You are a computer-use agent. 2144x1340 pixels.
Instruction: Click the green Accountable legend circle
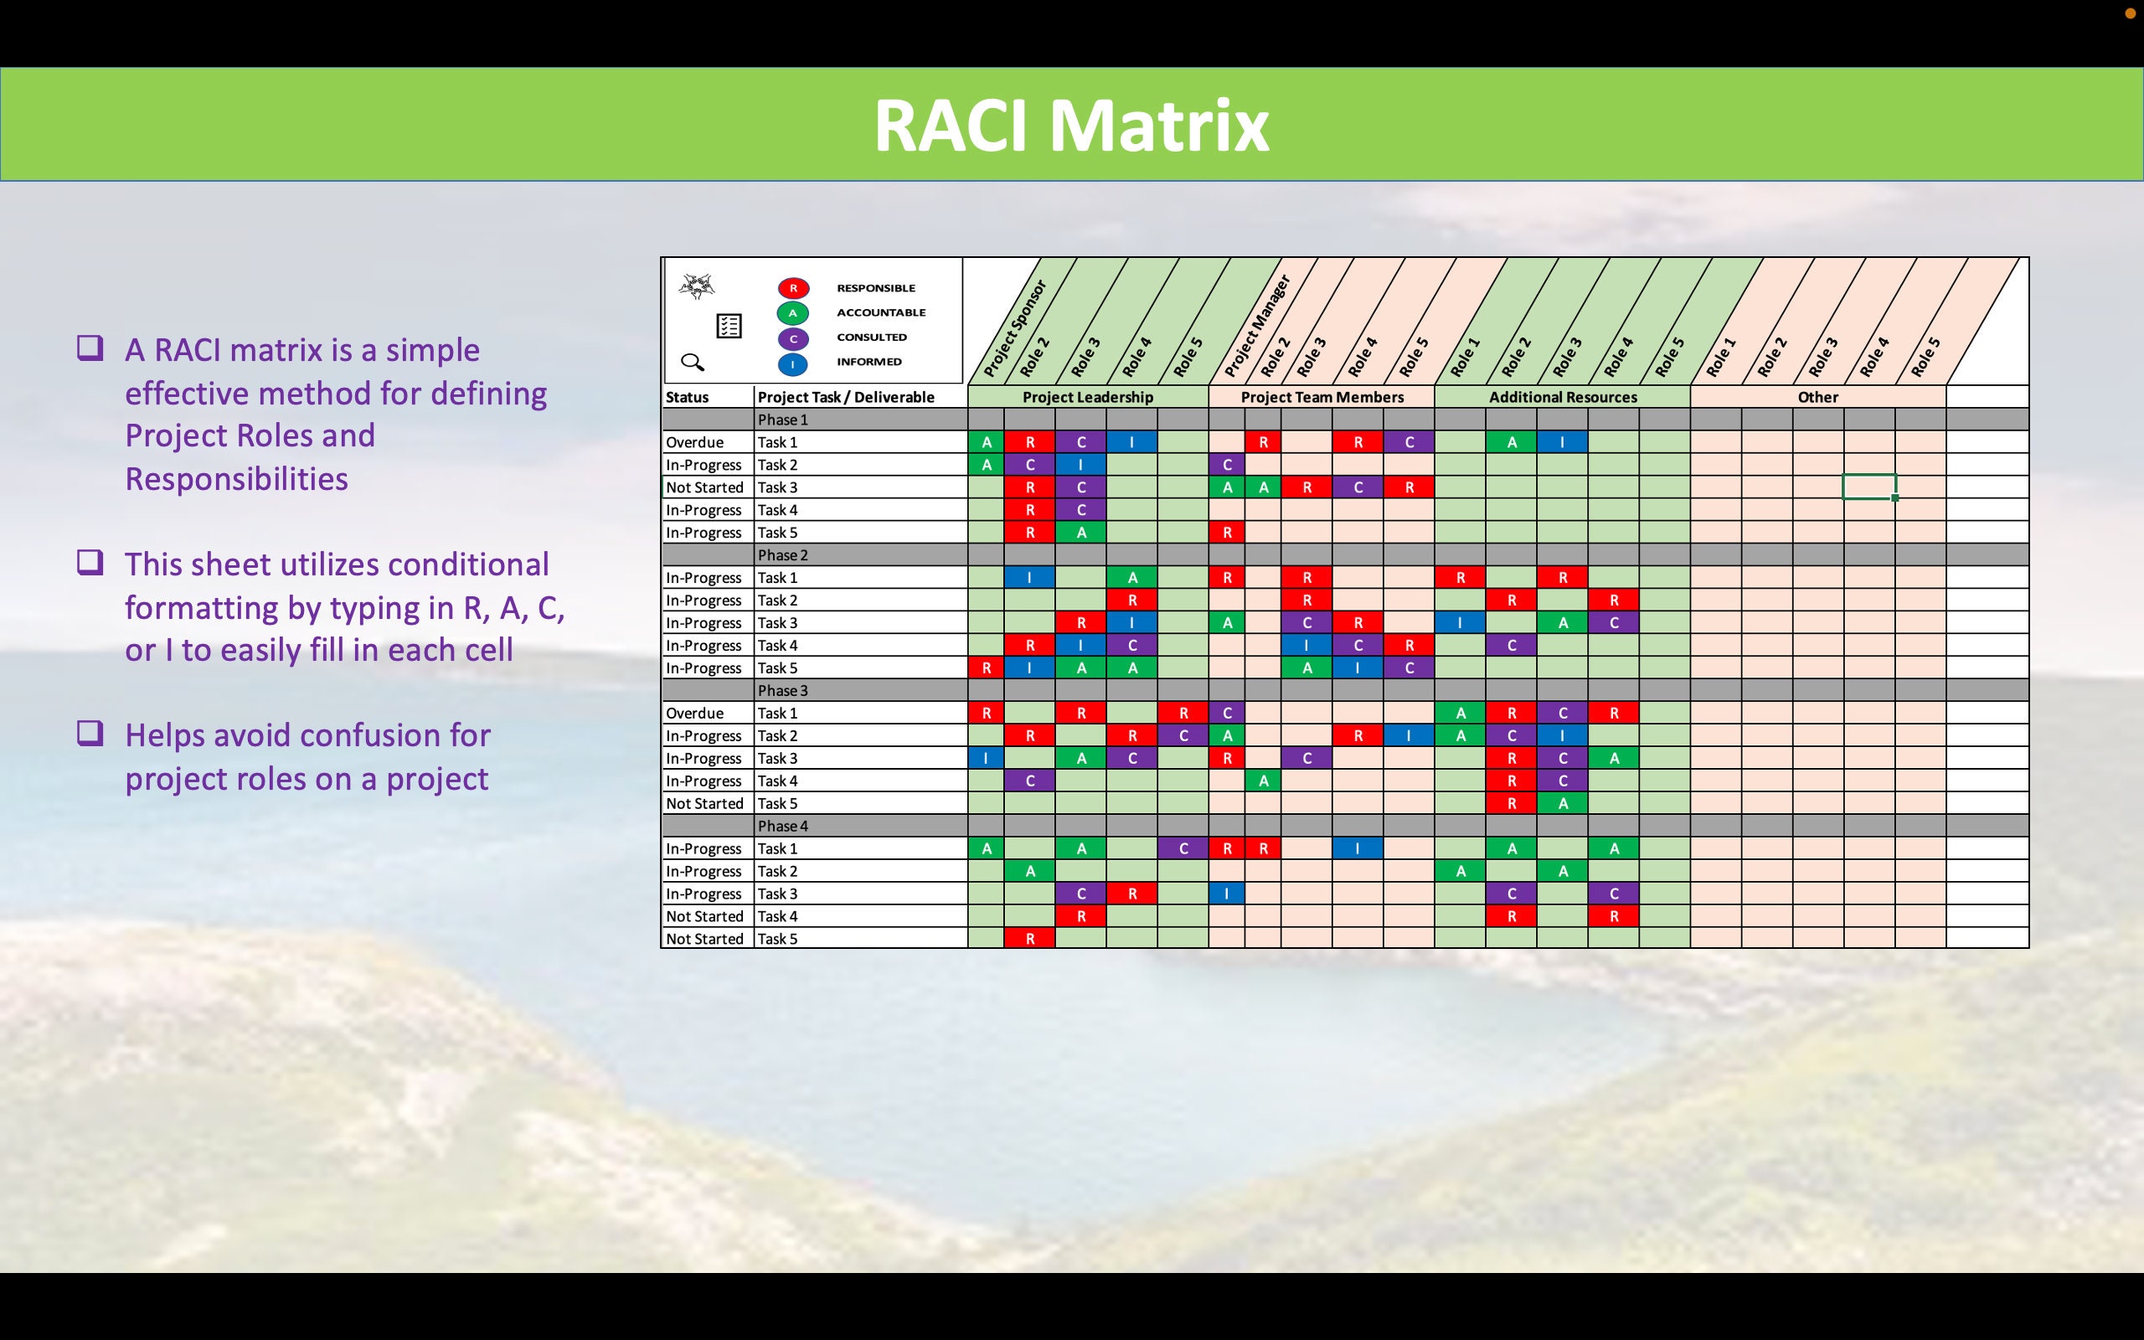pyautogui.click(x=793, y=313)
